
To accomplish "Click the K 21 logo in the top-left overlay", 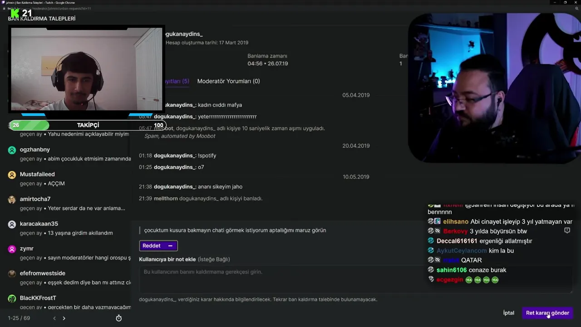I will tap(21, 13).
